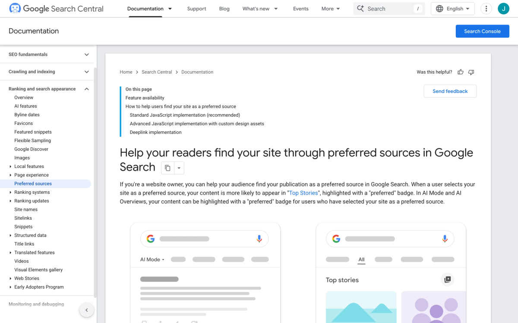This screenshot has width=518, height=323.
Task: Click the Documentation breadcrumb
Action: [x=197, y=72]
